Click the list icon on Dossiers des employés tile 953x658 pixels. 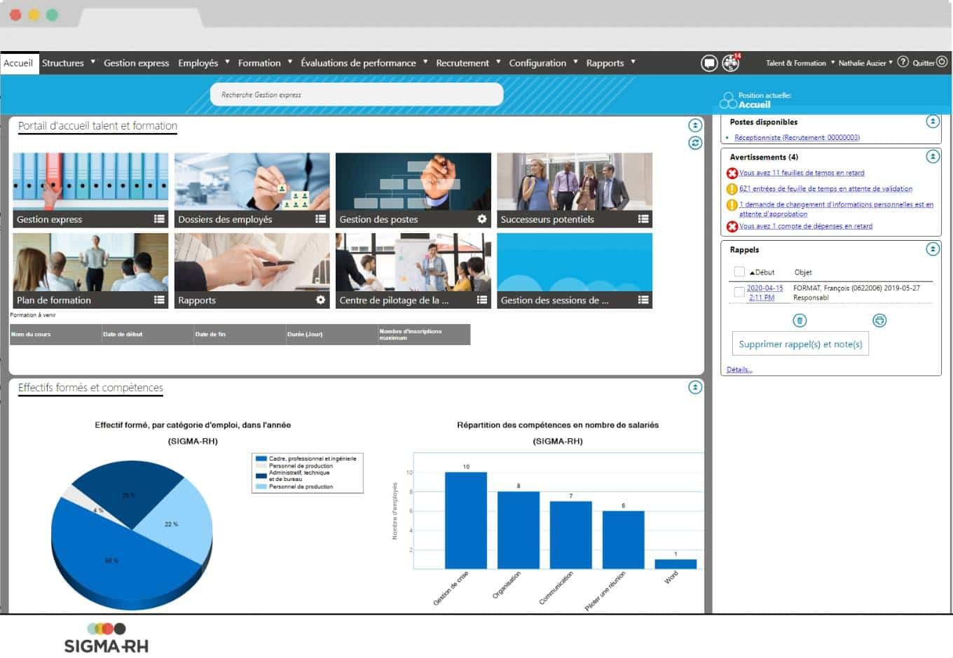pyautogui.click(x=320, y=219)
